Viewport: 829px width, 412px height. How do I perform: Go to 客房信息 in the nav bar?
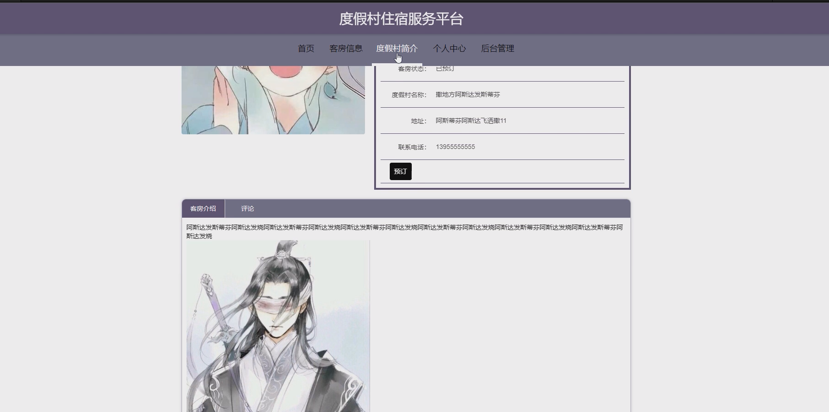346,49
